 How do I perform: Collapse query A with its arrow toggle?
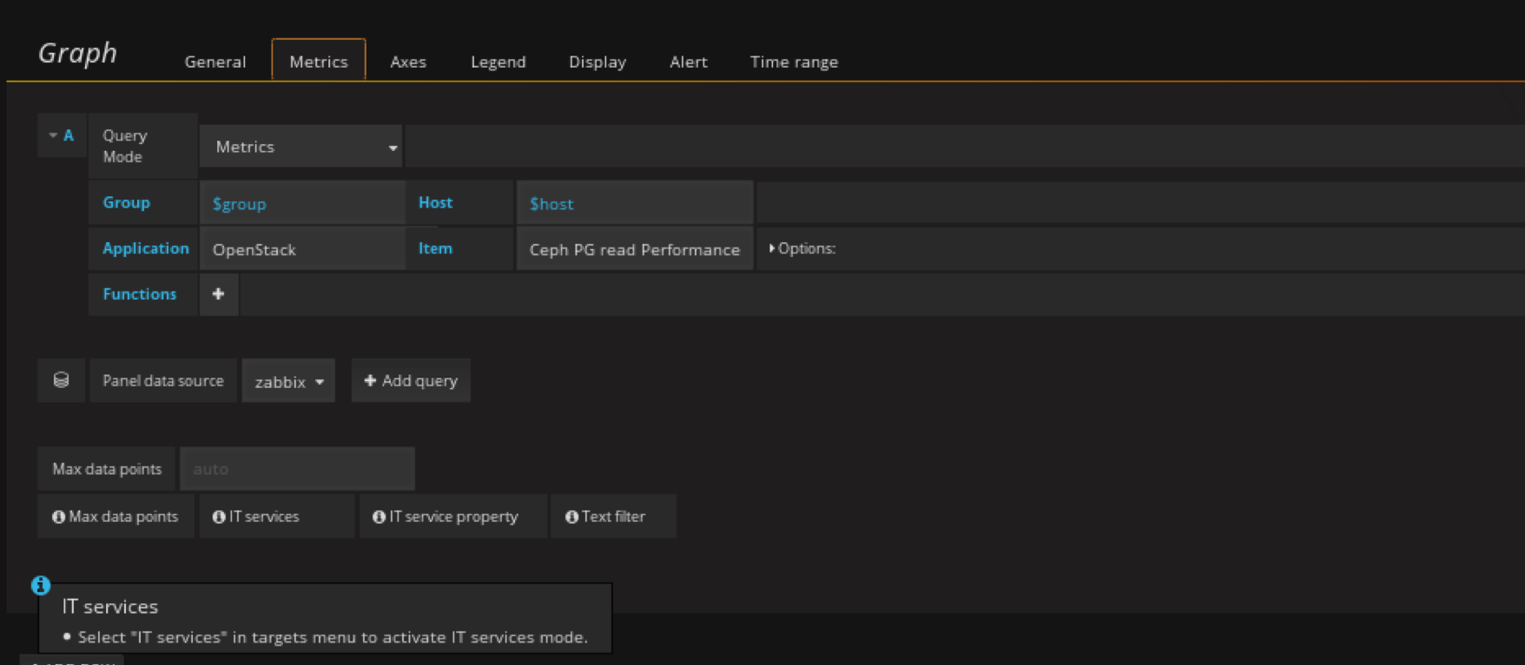tap(53, 135)
